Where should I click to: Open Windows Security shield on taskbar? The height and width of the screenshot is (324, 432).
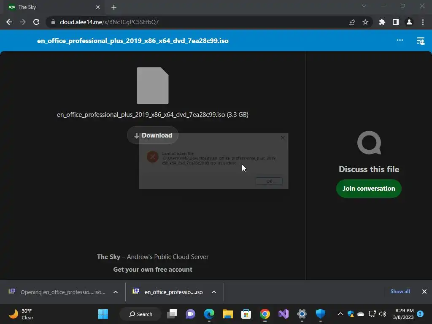click(x=321, y=314)
